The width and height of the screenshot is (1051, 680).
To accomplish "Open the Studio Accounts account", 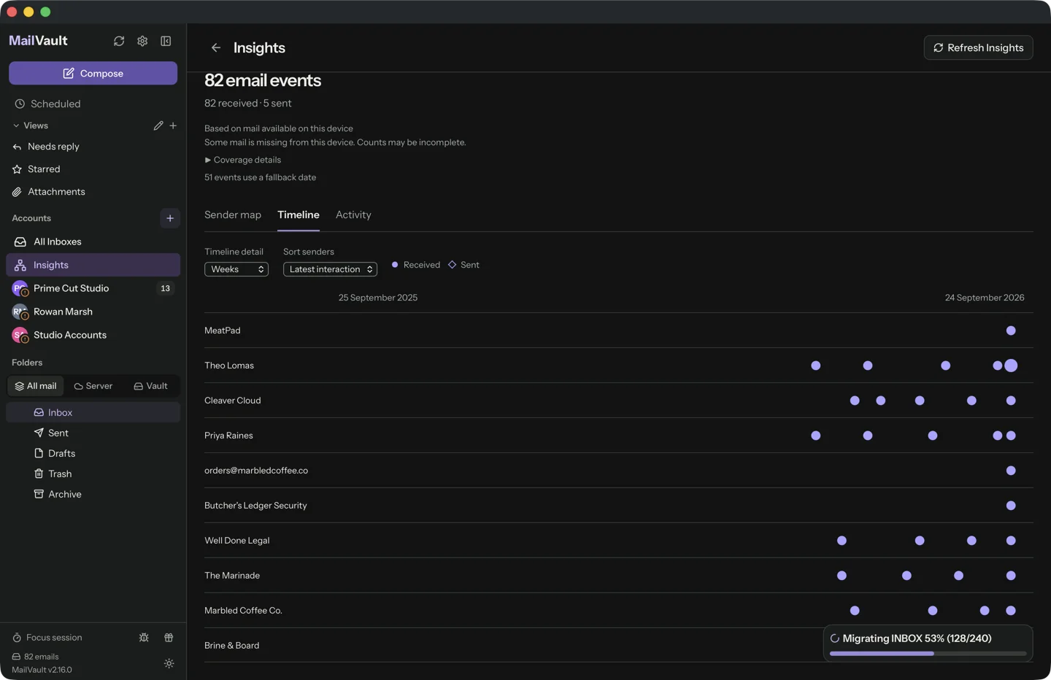I will click(93, 335).
